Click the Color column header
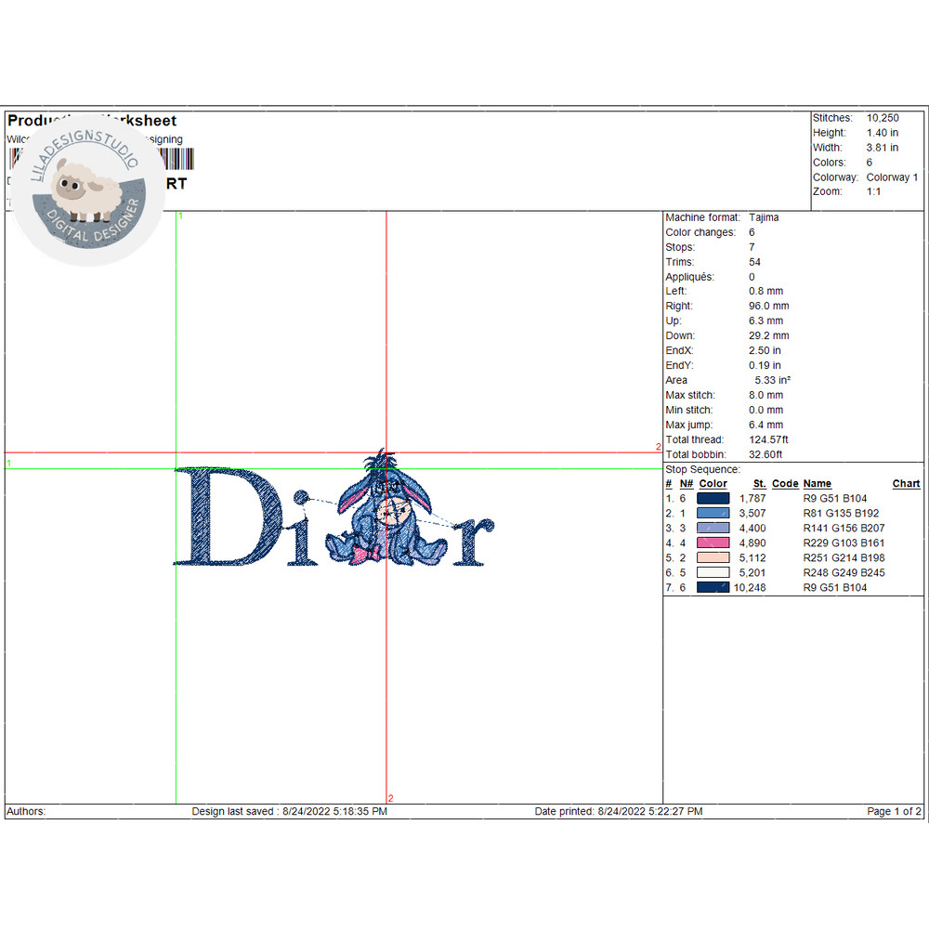This screenshot has height=929, width=929. tap(713, 484)
